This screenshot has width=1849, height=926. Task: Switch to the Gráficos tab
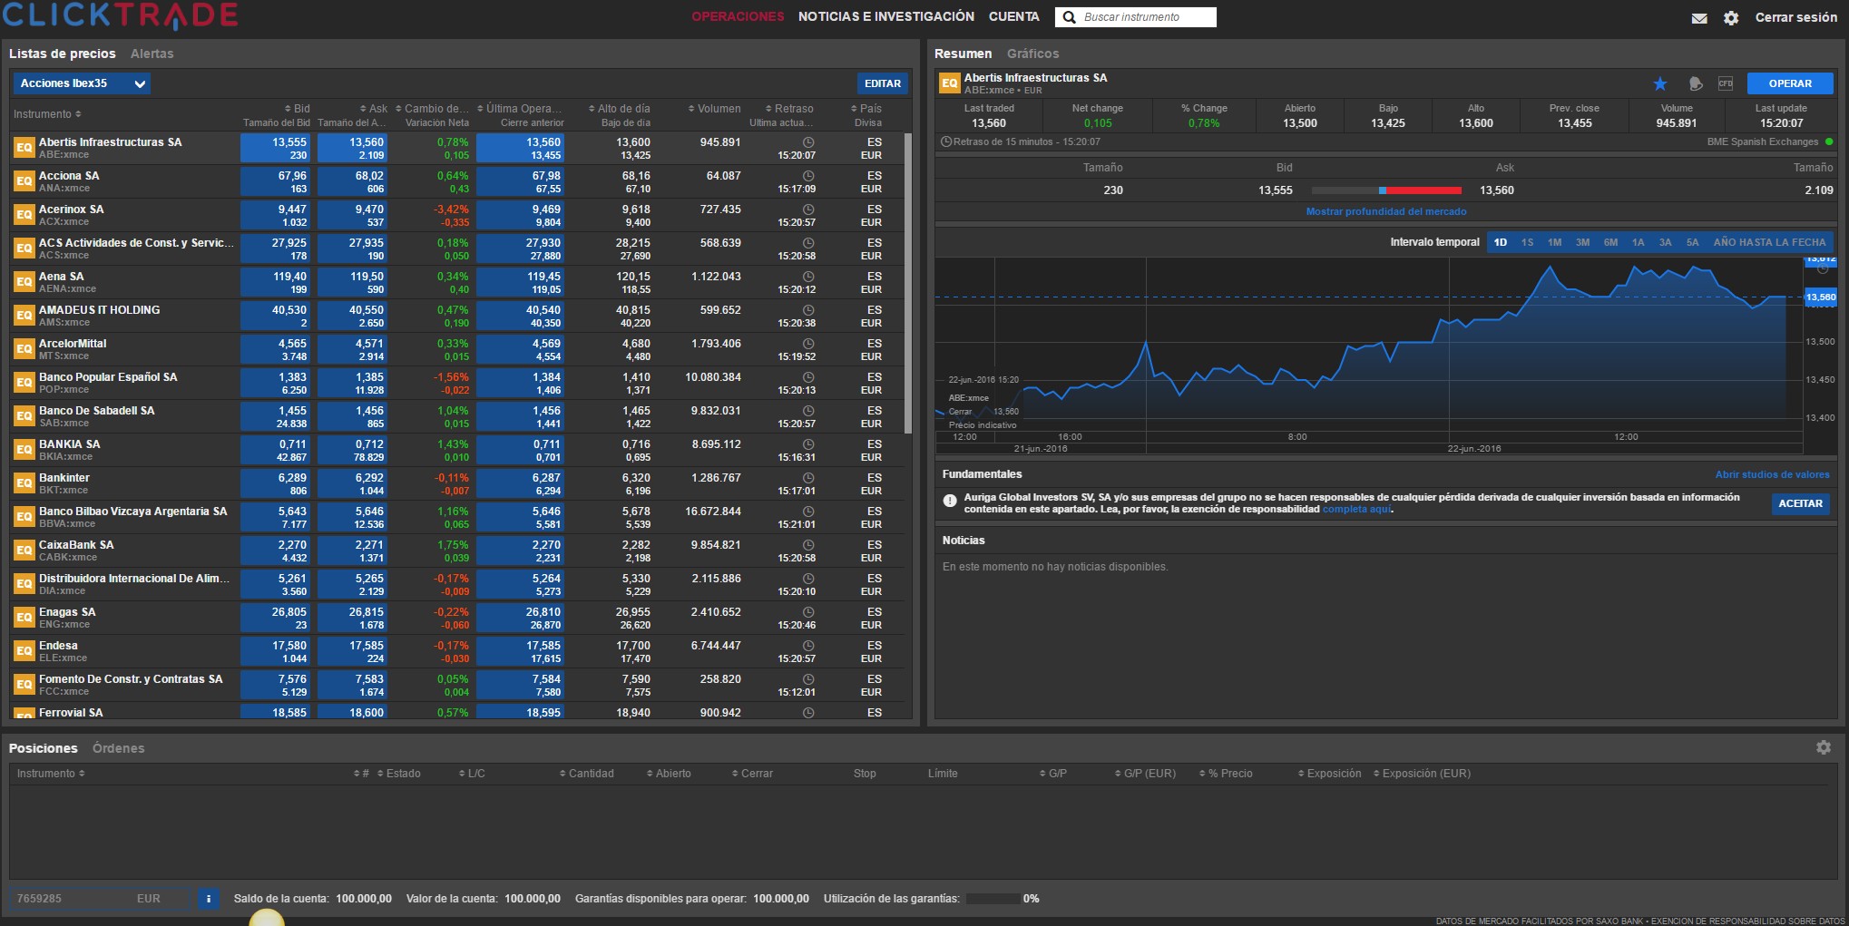click(x=1032, y=54)
